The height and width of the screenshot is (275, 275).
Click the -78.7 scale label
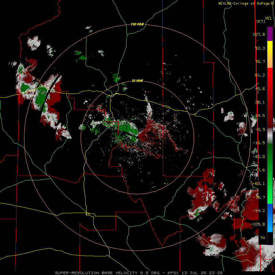259,197
